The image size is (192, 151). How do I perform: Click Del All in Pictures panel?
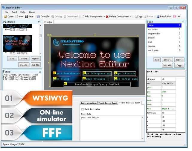tap(36, 65)
